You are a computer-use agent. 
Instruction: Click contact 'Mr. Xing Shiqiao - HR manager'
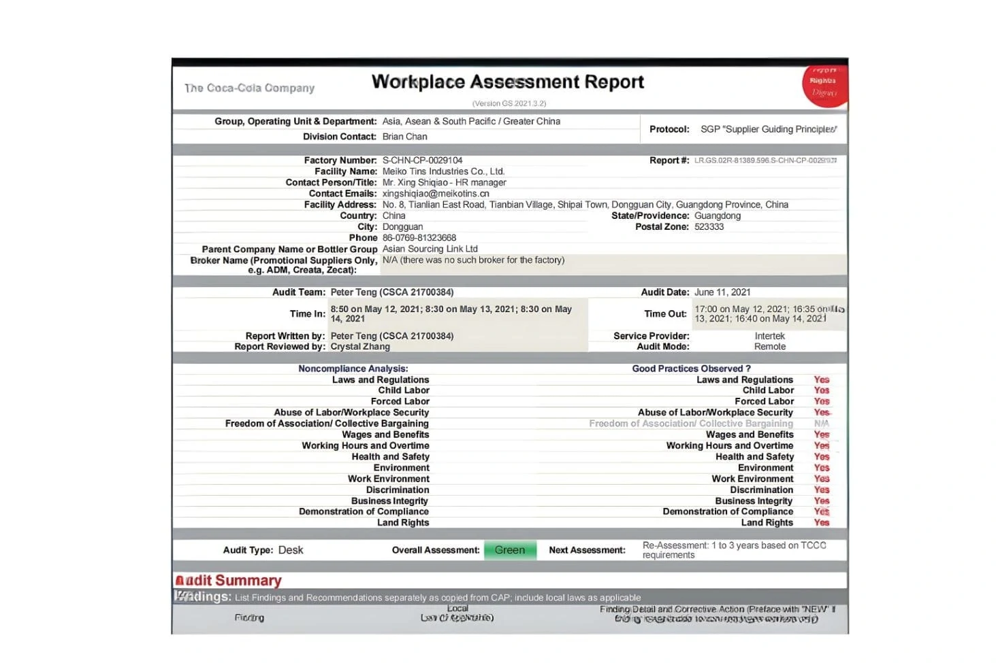point(445,182)
